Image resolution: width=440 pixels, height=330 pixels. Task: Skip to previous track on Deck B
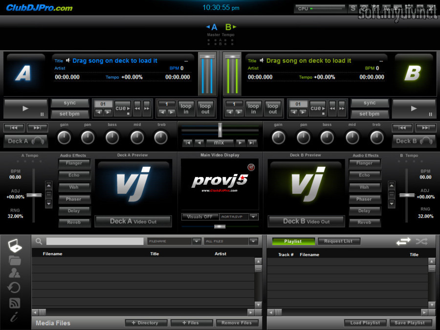click(x=402, y=128)
